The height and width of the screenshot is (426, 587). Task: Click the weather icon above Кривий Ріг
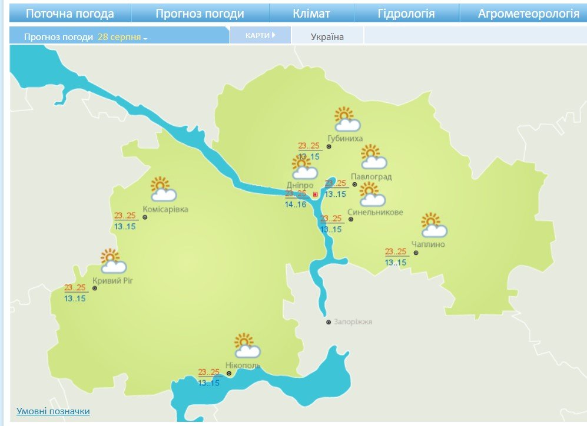pos(113,261)
